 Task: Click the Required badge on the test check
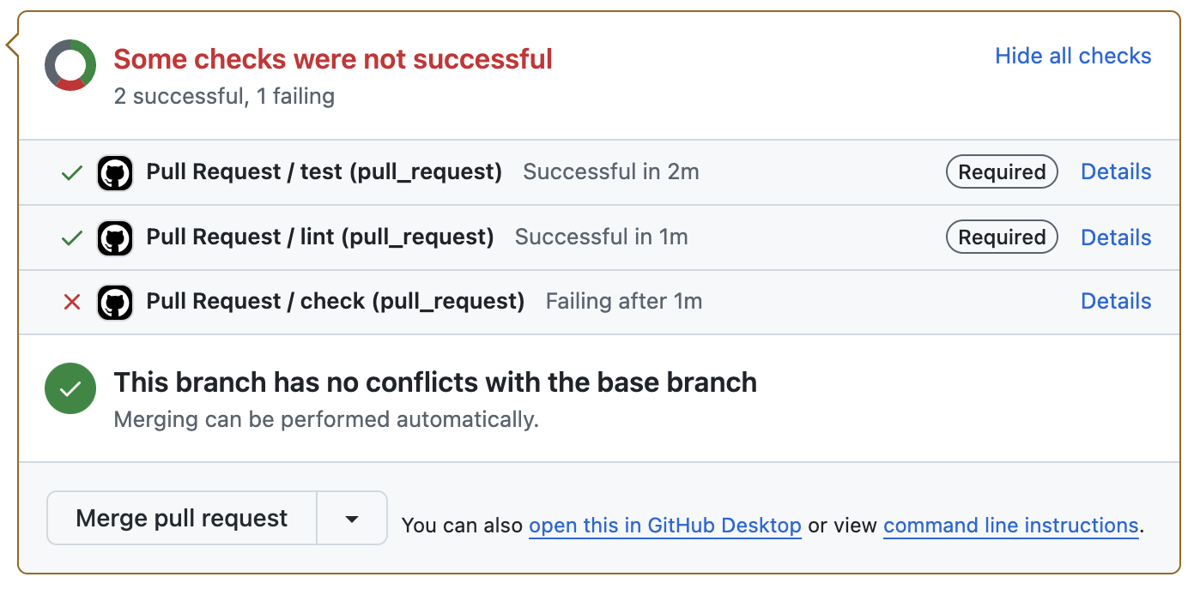tap(1002, 171)
